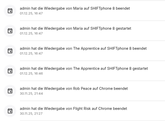This screenshot has width=165, height=121.
Task: Click the words 'Flight Risk' in the log
Action: [82, 109]
